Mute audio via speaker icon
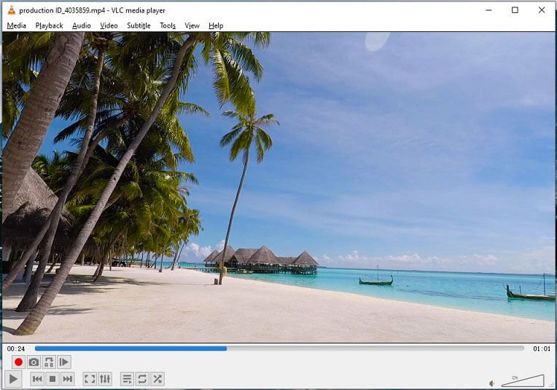The width and height of the screenshot is (557, 390). 492,383
